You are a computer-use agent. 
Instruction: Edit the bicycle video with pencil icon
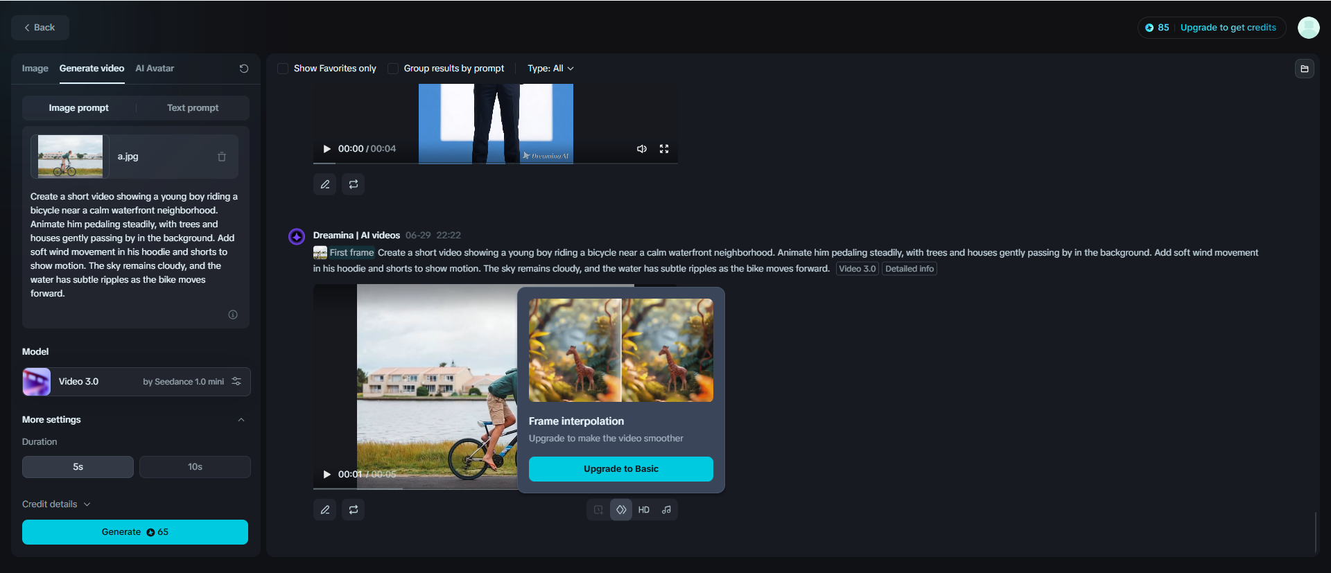[x=325, y=510]
